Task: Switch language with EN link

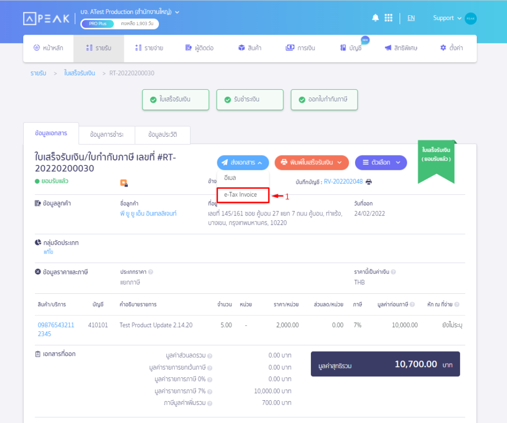Action: tap(411, 18)
